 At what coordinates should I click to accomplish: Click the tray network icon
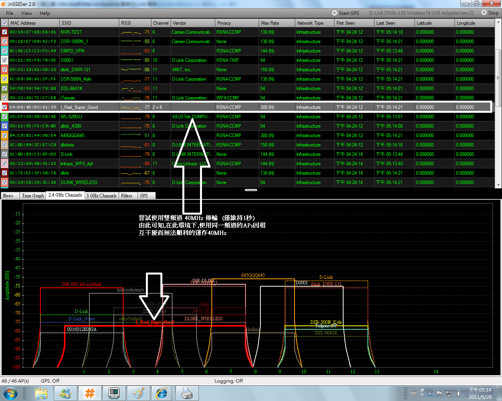click(x=448, y=393)
